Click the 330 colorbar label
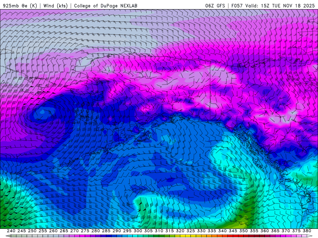The width and height of the screenshot is (318, 238). pyautogui.click(x=201, y=231)
